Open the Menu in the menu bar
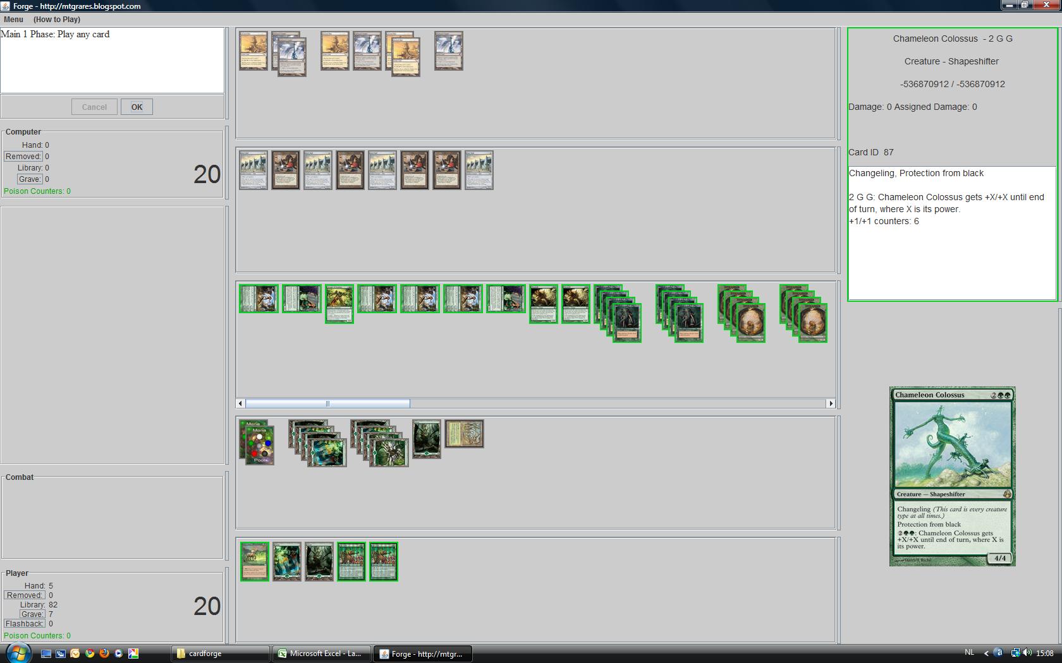 pos(13,20)
